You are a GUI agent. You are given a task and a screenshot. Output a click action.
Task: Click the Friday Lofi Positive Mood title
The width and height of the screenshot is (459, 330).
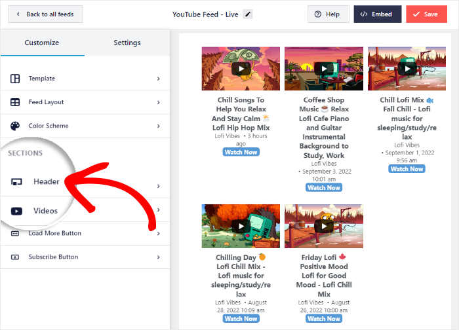coord(324,276)
